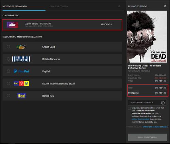Viewport: 170px width, 144px height.
Task: Click the Você gasta total line
Action: (x=147, y=93)
